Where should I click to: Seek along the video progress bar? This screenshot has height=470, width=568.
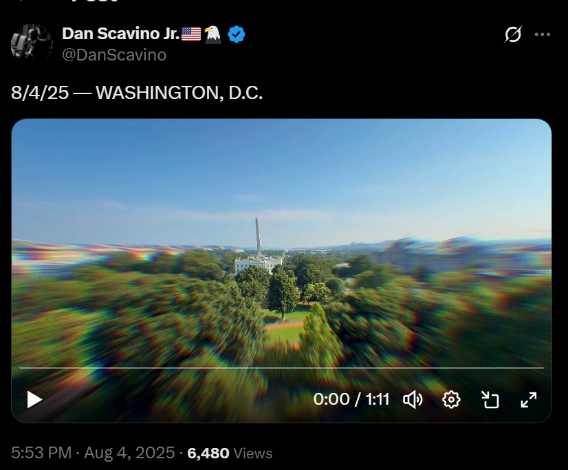pyautogui.click(x=281, y=368)
